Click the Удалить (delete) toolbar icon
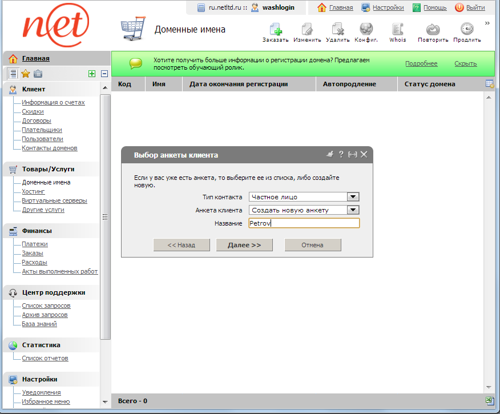500x414 pixels. click(337, 30)
